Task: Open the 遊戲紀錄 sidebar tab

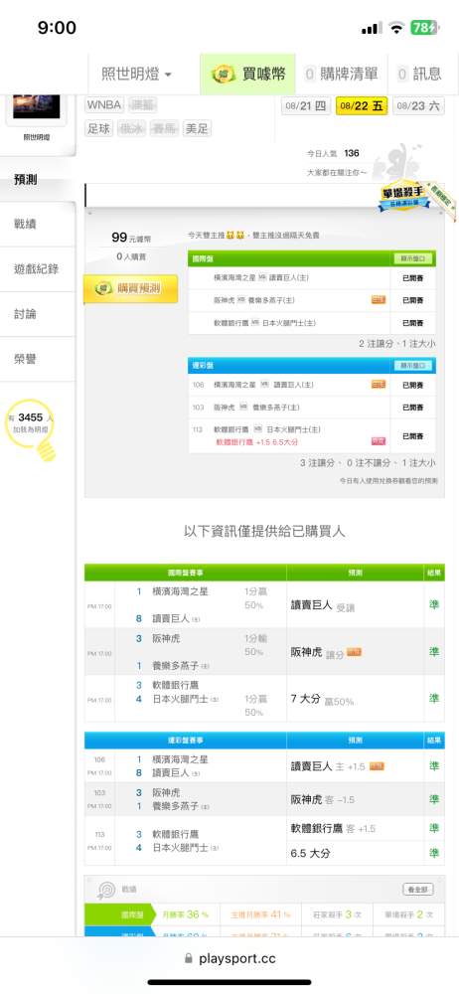Action: tap(38, 268)
